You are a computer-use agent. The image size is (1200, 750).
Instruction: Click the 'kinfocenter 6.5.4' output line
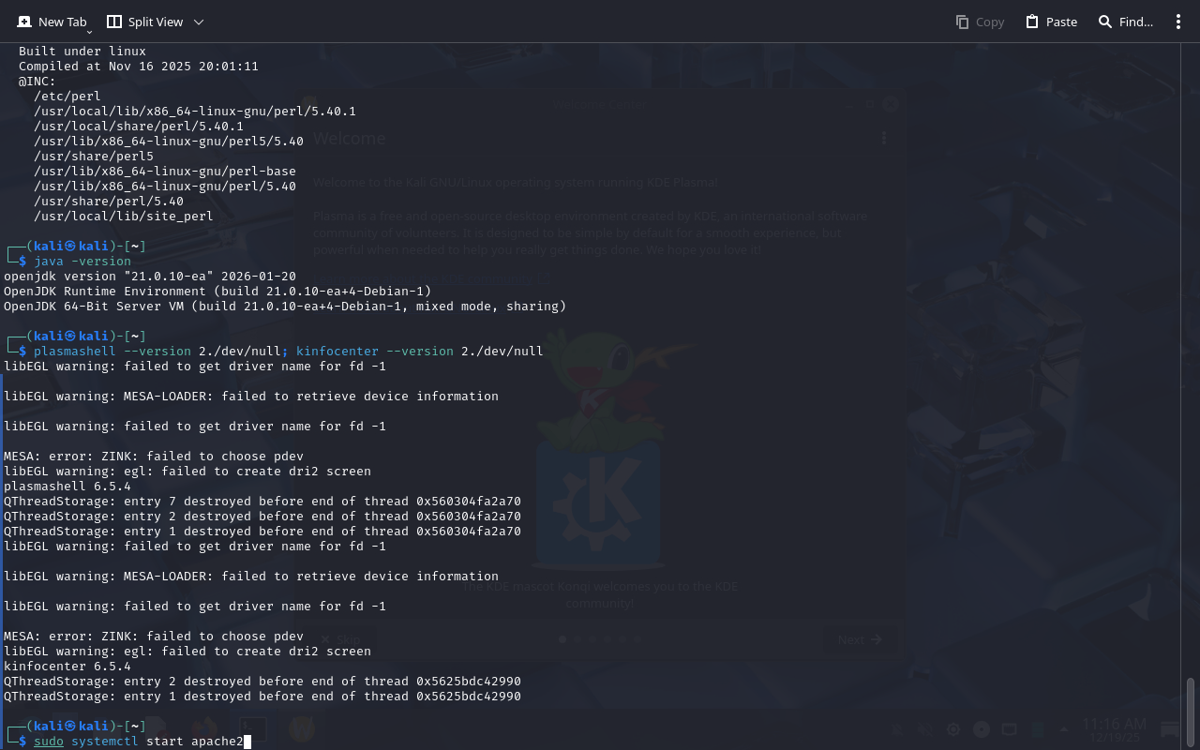(x=67, y=667)
